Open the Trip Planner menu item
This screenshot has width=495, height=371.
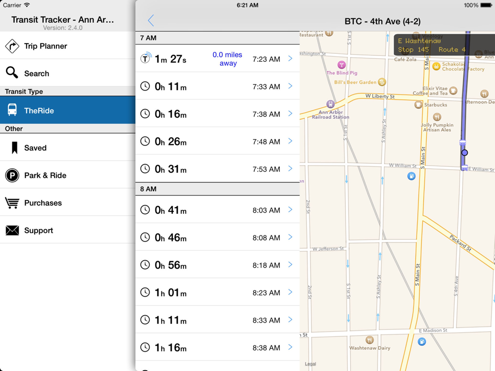(67, 46)
